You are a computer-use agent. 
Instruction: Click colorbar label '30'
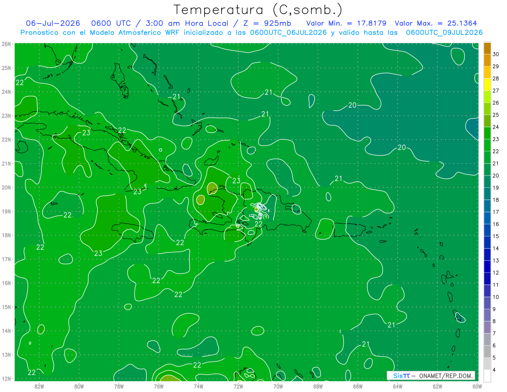tap(496, 54)
